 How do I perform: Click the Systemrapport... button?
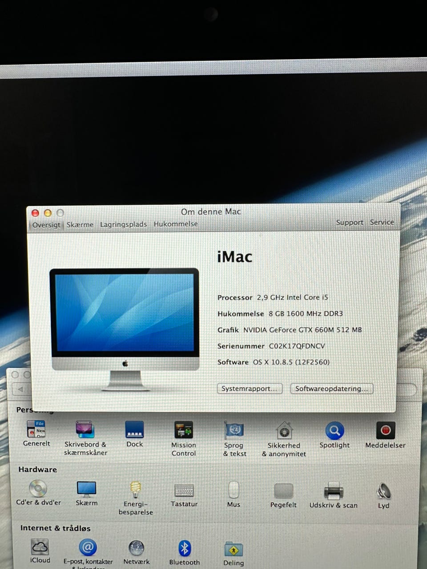(x=250, y=389)
